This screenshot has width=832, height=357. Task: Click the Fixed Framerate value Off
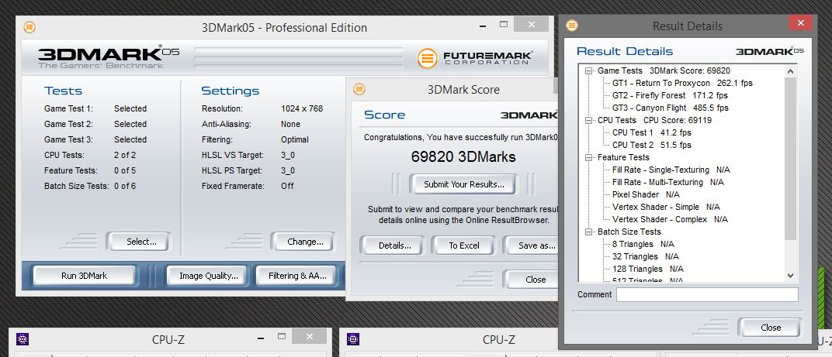(x=287, y=186)
